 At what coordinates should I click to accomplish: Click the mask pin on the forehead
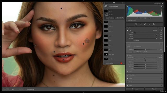(x=61, y=8)
